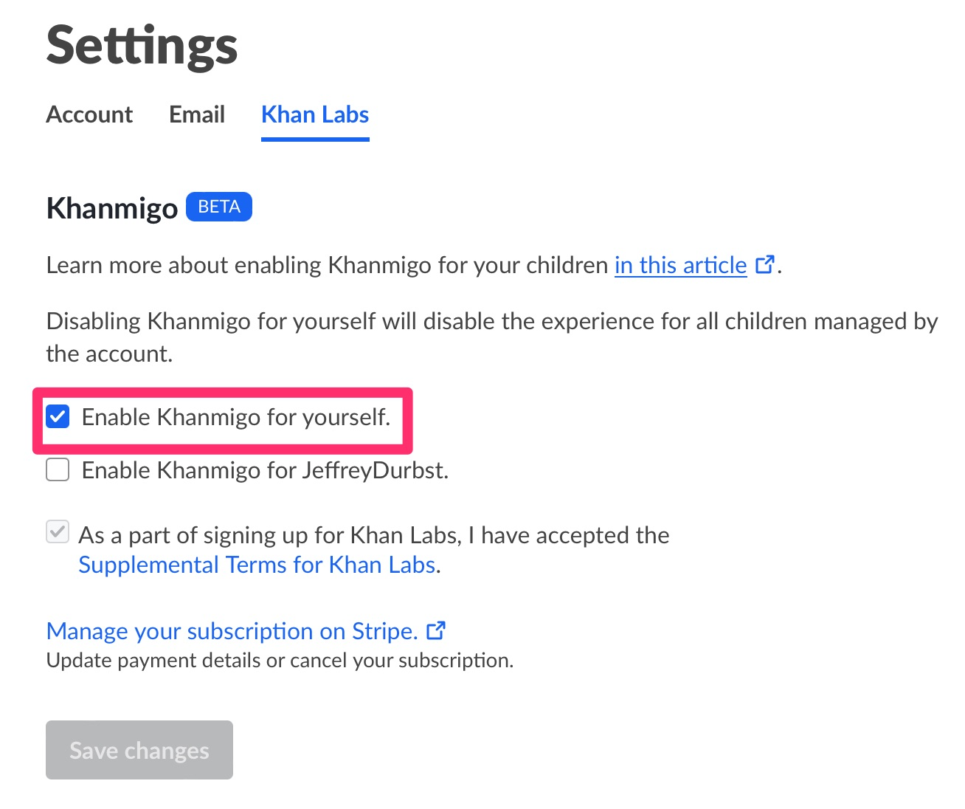
Task: Click external-link icon beside Stripe link
Action: tap(437, 630)
